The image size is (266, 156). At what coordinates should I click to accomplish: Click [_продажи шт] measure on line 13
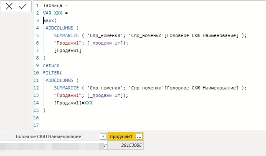click(x=105, y=95)
